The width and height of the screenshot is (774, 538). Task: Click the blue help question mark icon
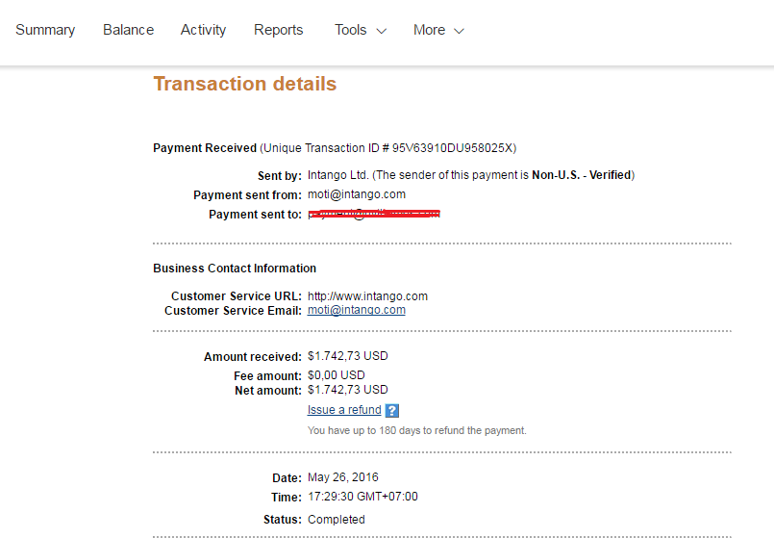click(x=392, y=411)
